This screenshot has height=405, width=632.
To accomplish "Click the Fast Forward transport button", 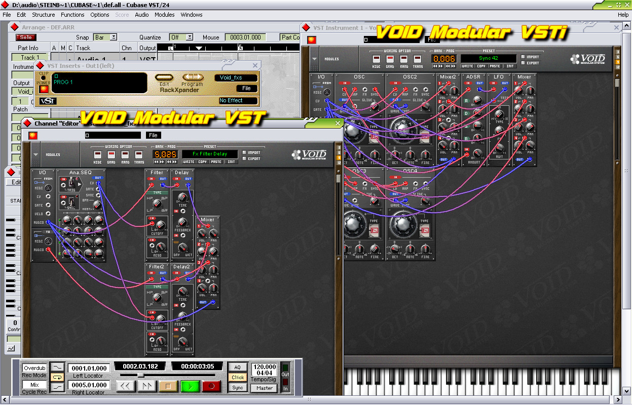I will (x=147, y=386).
